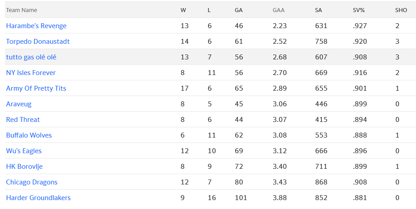Click the tutto gas olé olé link
This screenshot has height=209, width=416.
coord(31,57)
